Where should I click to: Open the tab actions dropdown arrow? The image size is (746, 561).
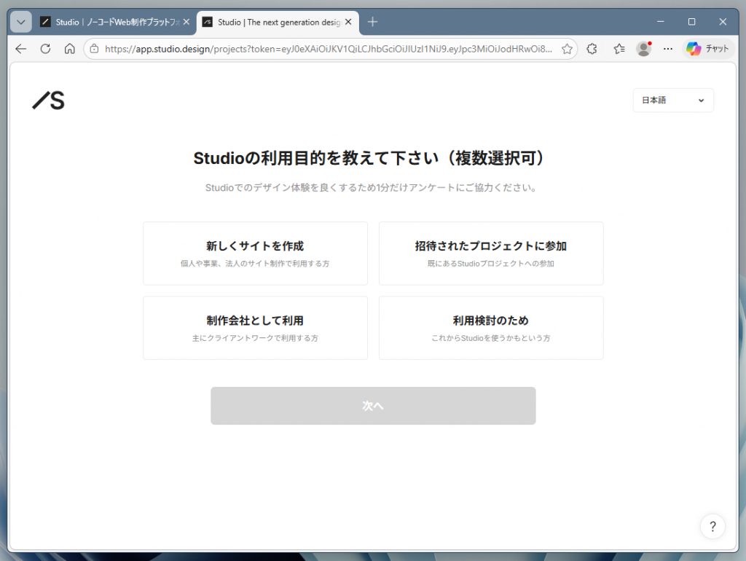(21, 22)
